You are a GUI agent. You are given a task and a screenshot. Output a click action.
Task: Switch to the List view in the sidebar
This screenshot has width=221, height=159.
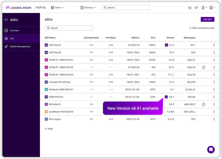click(6, 39)
